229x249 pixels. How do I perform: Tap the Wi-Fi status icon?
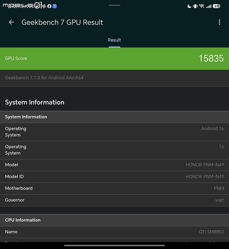pyautogui.click(x=201, y=6)
